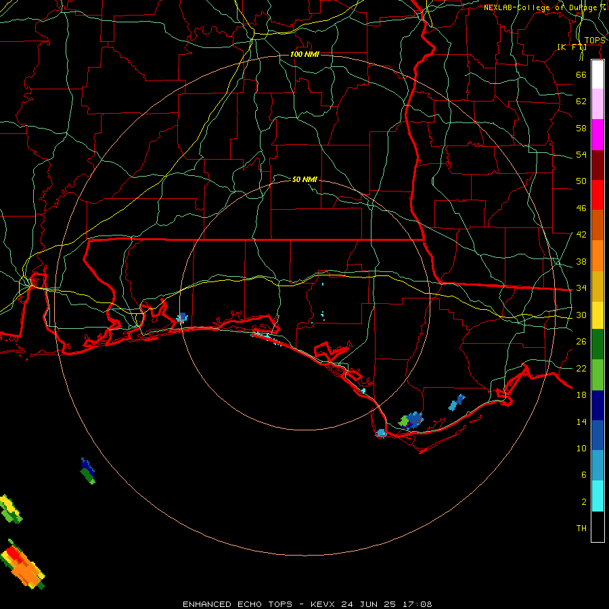Click the NEXLAB-College of DuPage credit text
The height and width of the screenshot is (609, 609).
pos(545,7)
